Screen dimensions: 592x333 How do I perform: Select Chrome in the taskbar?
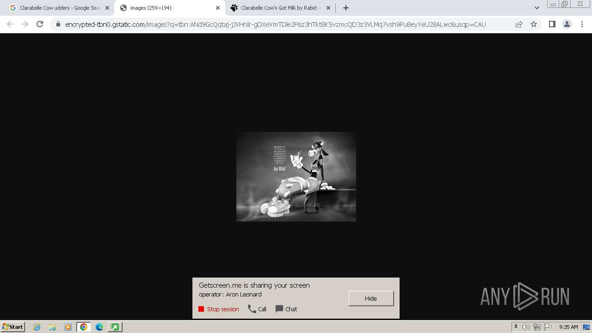84,327
